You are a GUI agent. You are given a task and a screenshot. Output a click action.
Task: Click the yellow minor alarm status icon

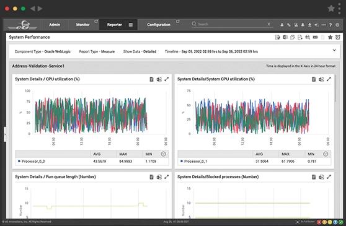[x=330, y=222]
